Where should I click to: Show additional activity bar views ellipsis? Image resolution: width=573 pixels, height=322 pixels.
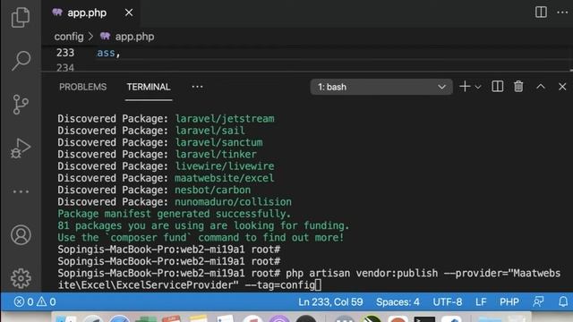click(21, 191)
